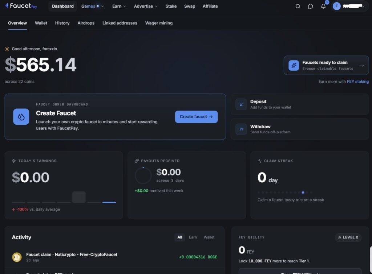Click the $565.14 balance total
Image resolution: width=372 pixels, height=274 pixels.
click(x=41, y=65)
